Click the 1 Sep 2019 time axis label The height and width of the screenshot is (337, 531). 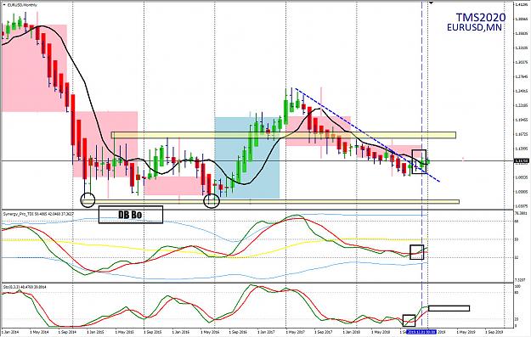coord(494,332)
